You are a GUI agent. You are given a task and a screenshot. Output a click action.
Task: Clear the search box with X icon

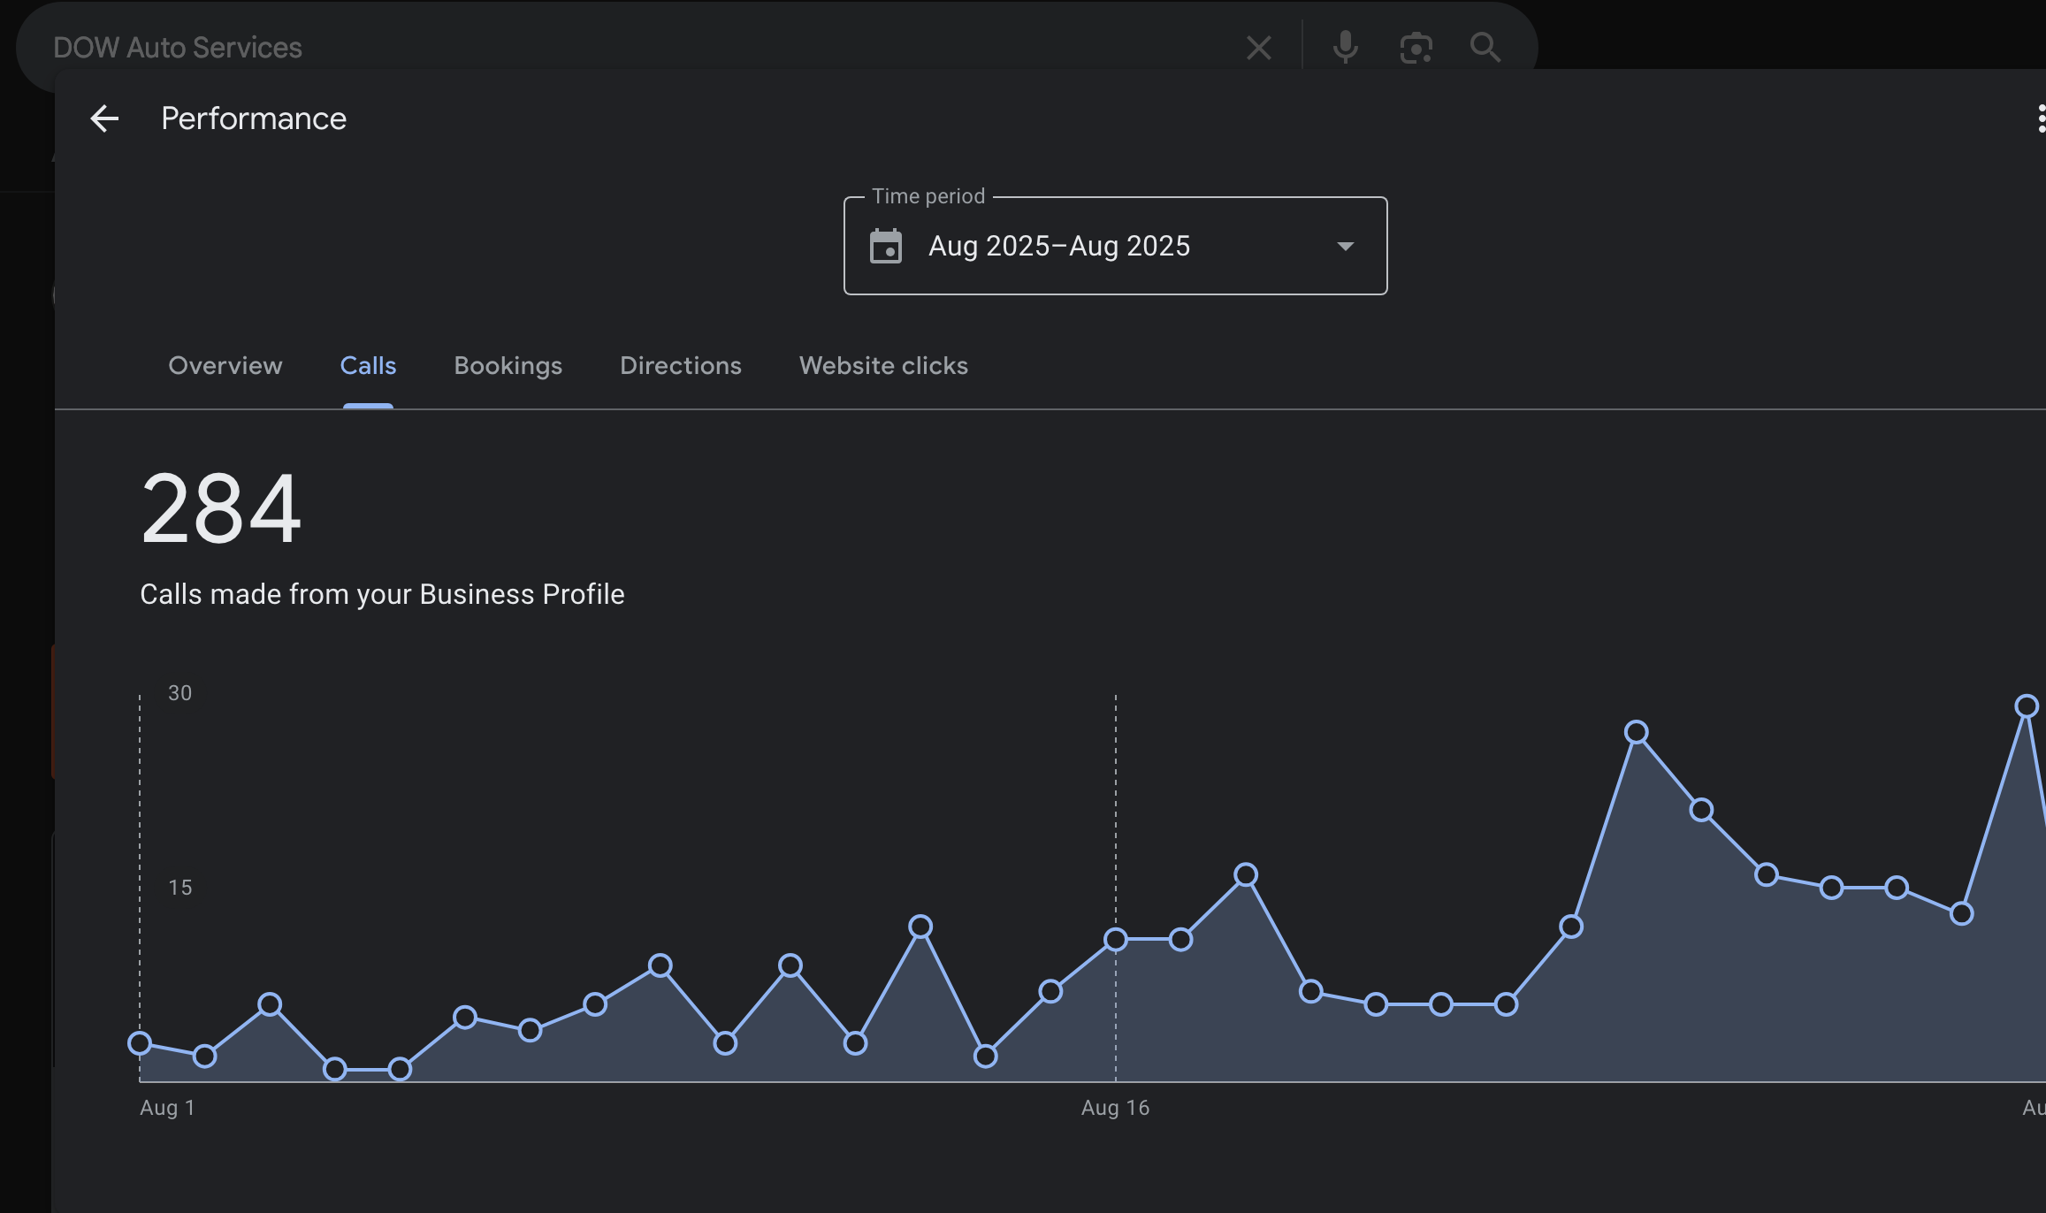pos(1258,48)
